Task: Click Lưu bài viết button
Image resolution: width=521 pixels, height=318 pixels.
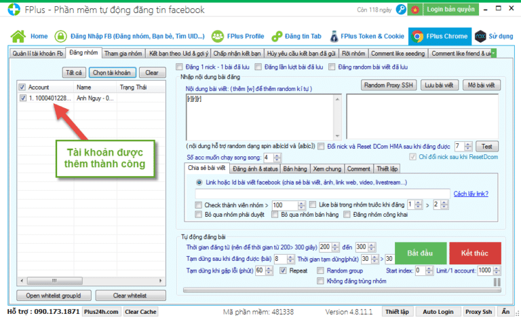Action: 439,85
